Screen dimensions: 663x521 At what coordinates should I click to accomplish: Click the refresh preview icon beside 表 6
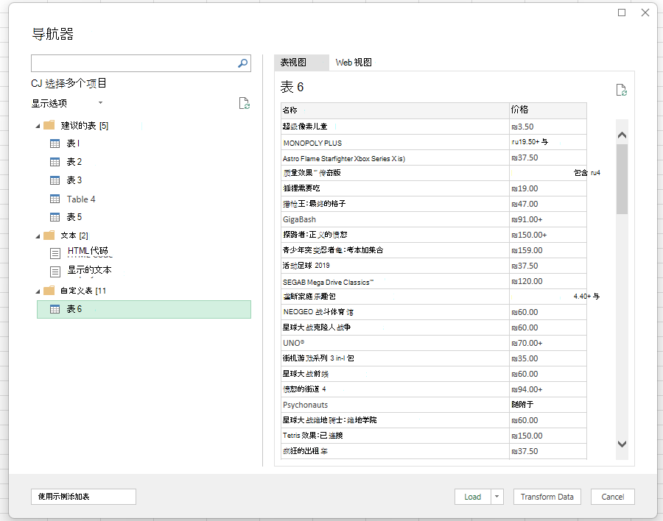[x=621, y=90]
